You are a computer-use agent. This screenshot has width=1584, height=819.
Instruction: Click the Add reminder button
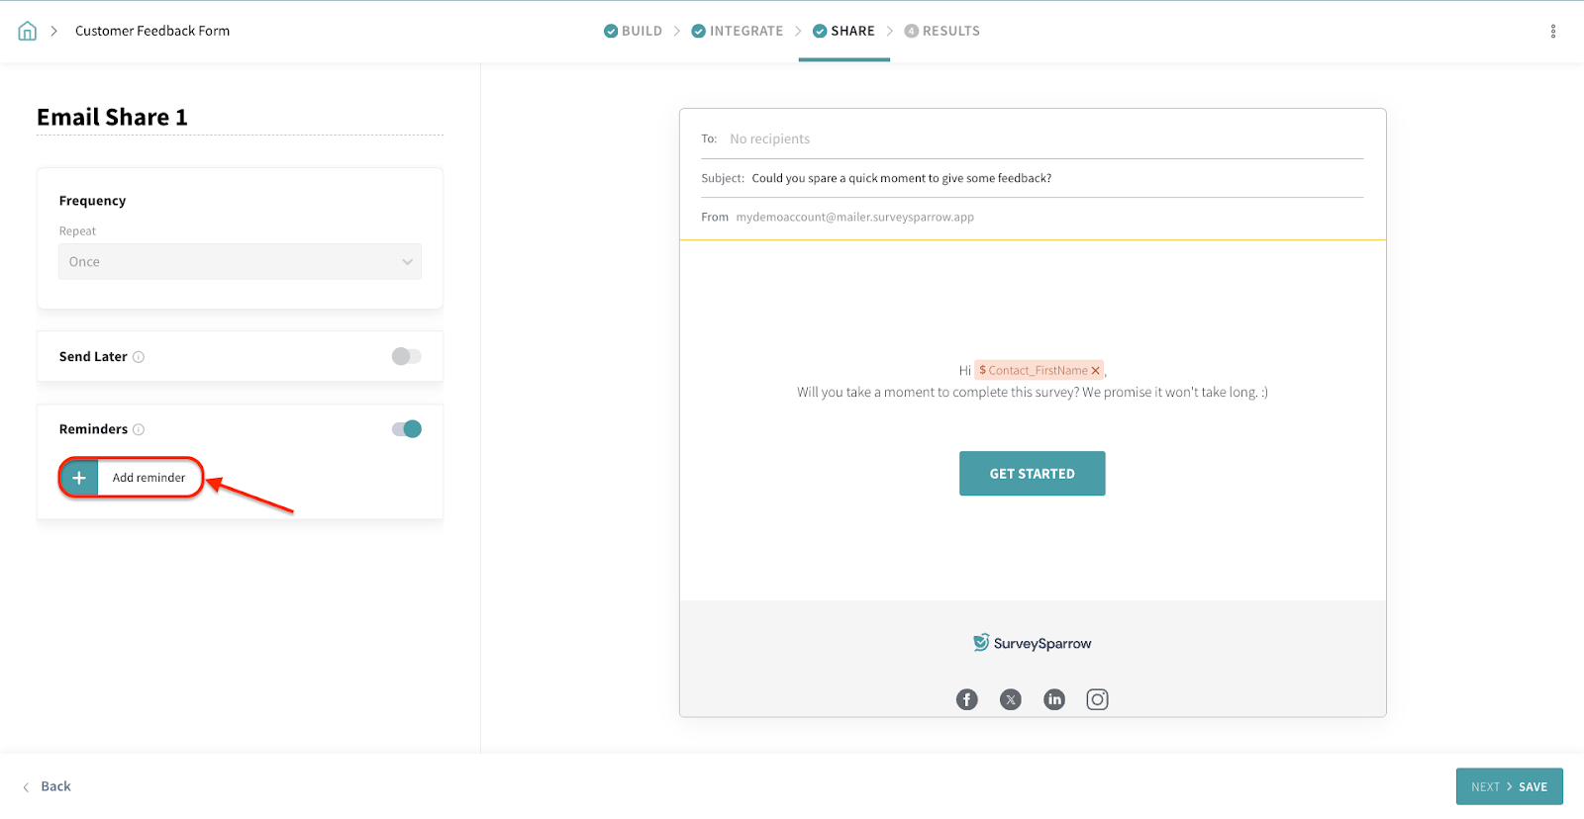point(131,478)
